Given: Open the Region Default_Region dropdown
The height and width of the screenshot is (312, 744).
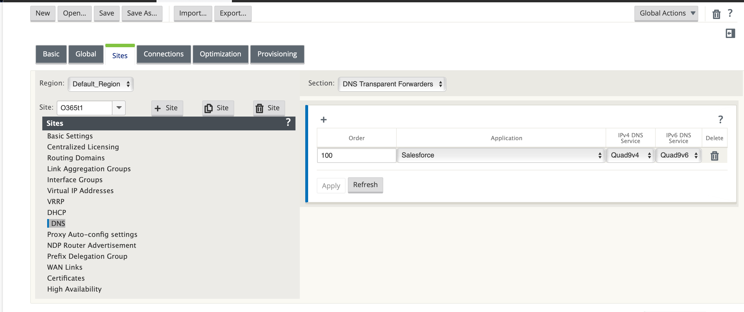Looking at the screenshot, I should tap(100, 84).
